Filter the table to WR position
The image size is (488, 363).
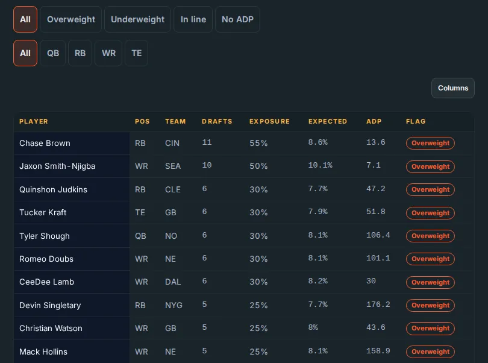(108, 53)
